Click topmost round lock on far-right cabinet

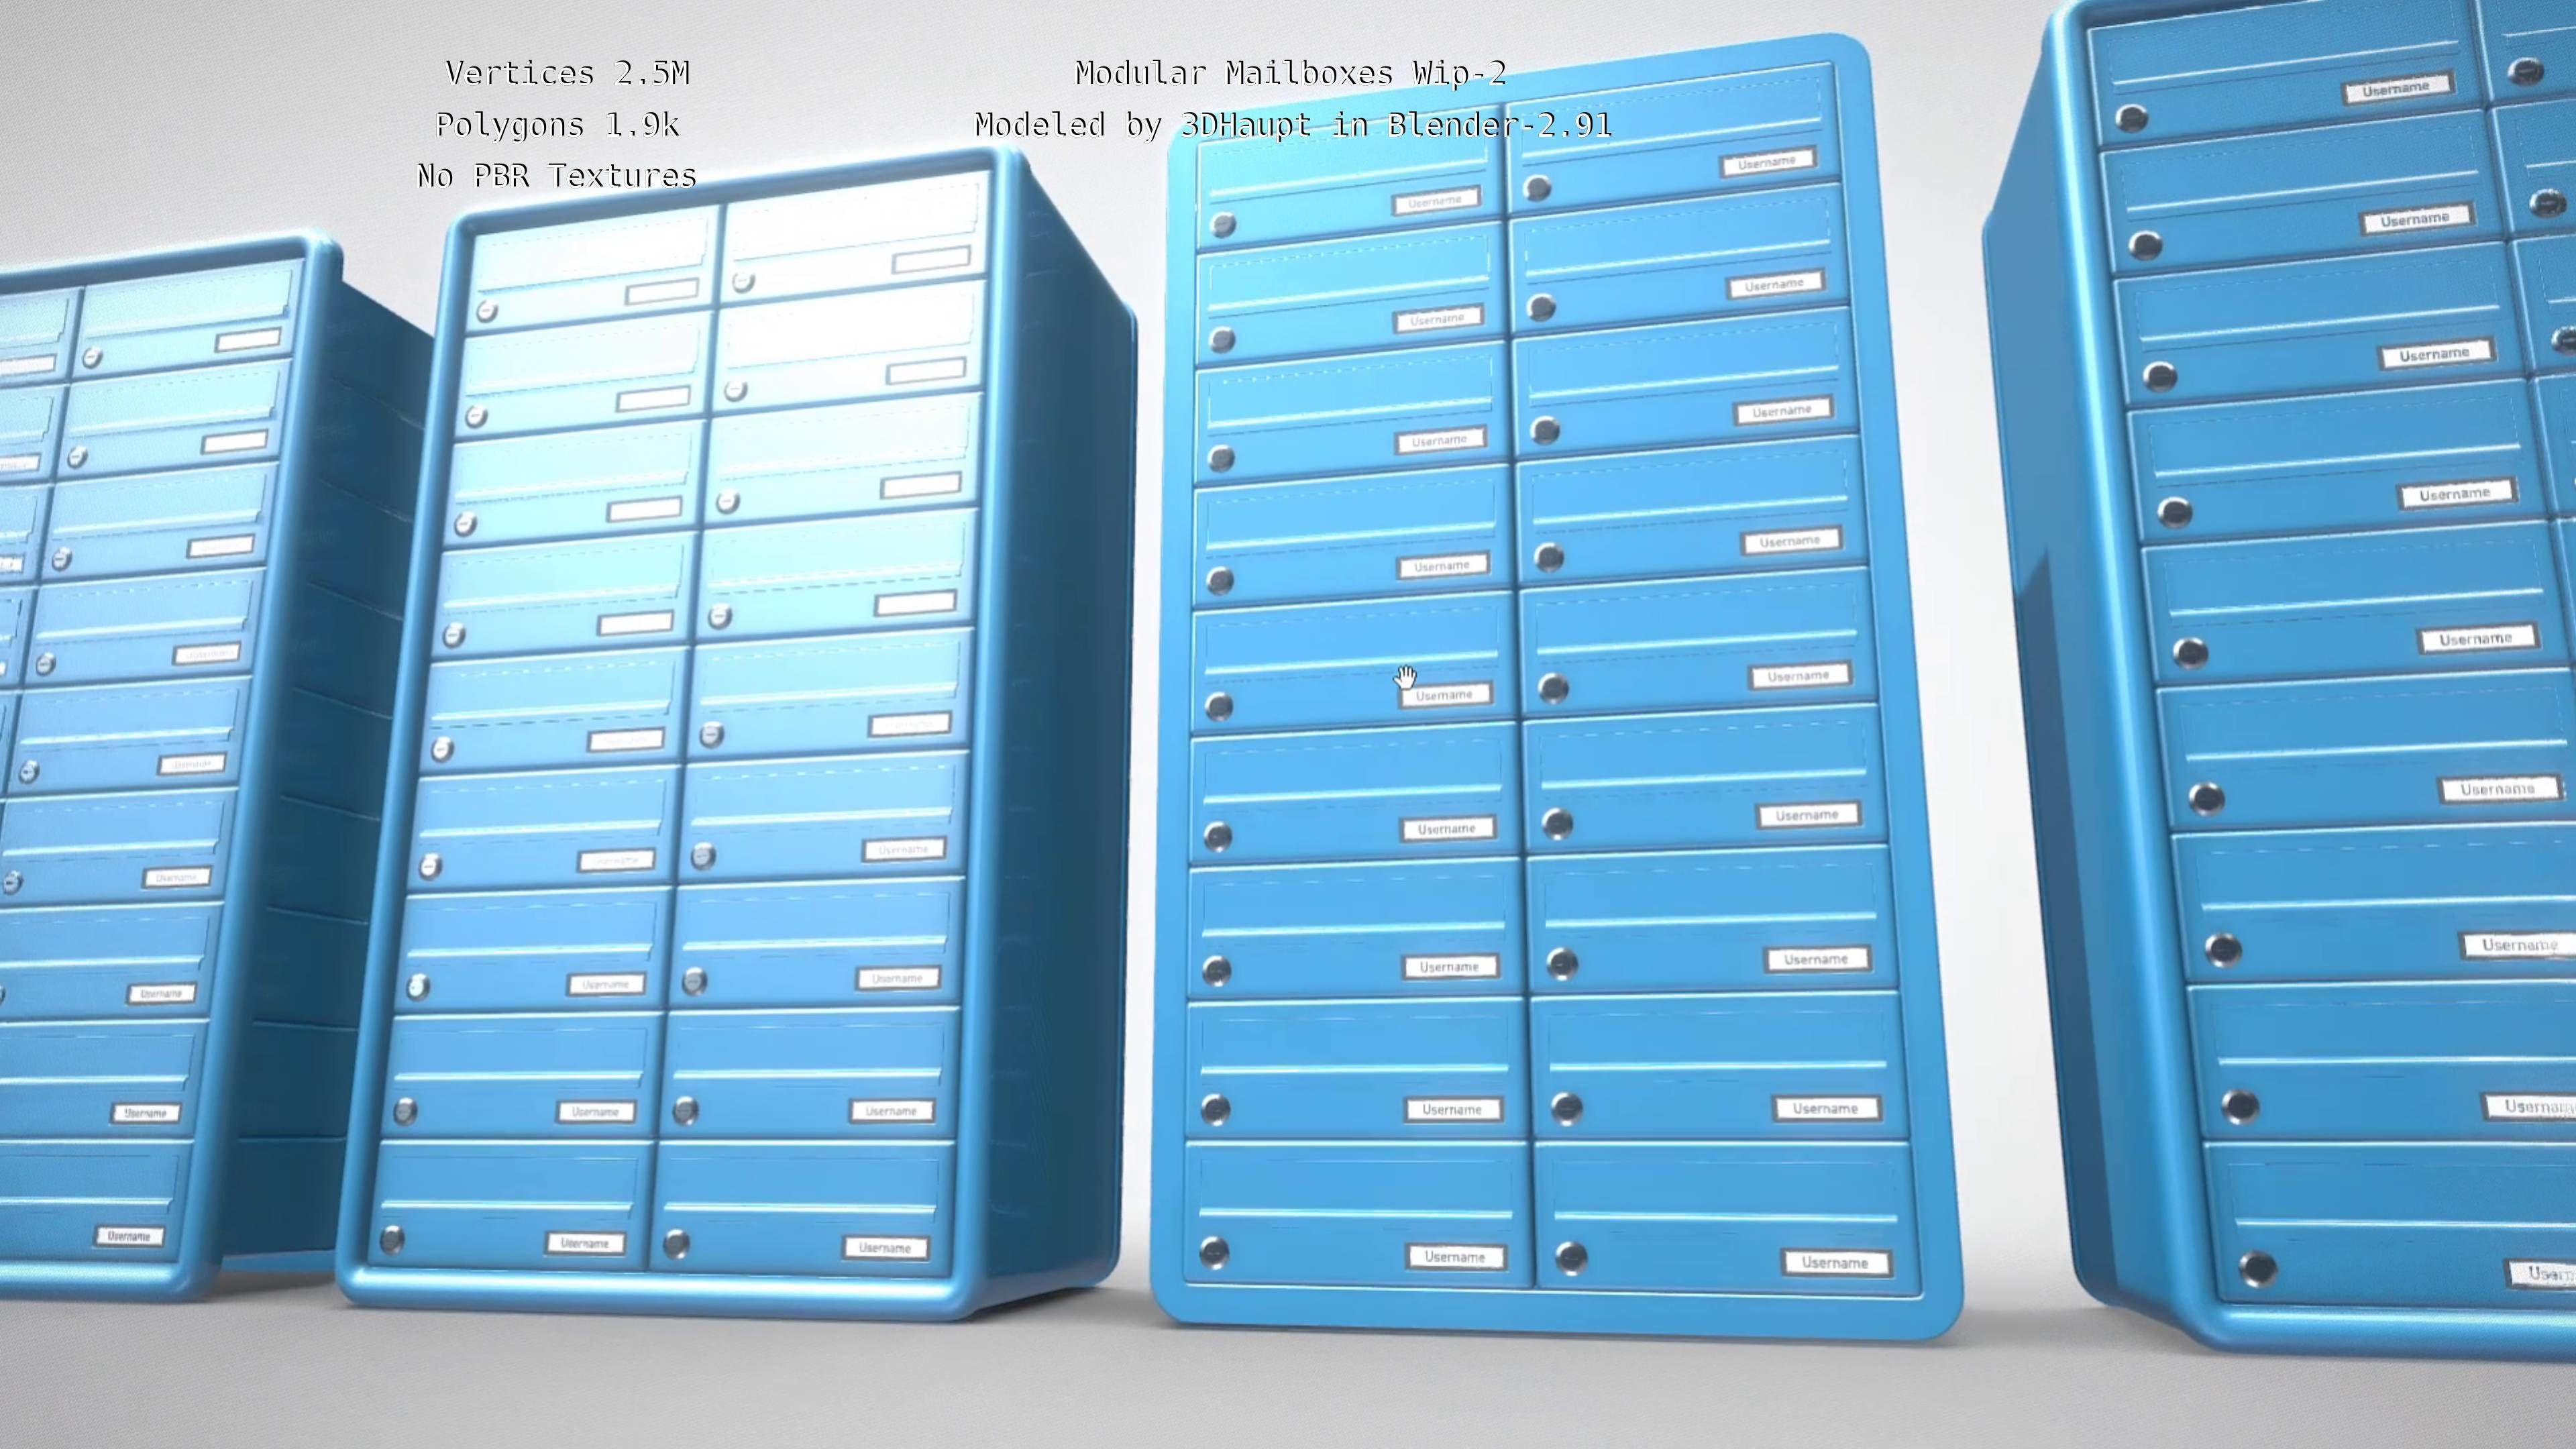(x=2131, y=118)
